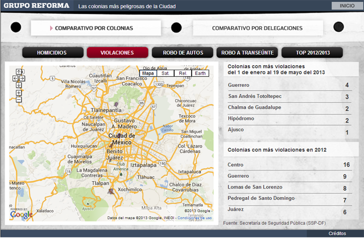364x238 pixels.
Task: Zoom out the map with minus button
Action: 19,99
